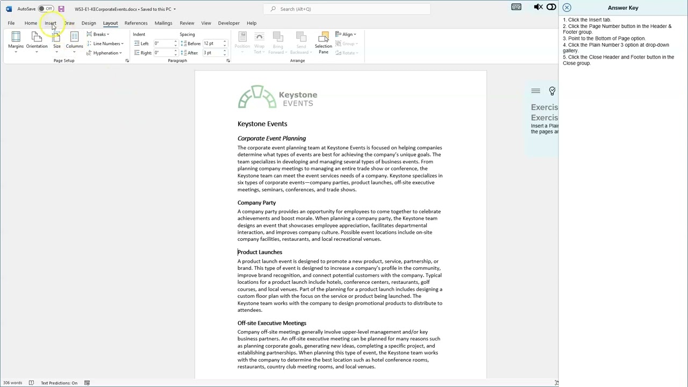This screenshot has width=688, height=387.
Task: Expand the Group dropdown
Action: [347, 44]
